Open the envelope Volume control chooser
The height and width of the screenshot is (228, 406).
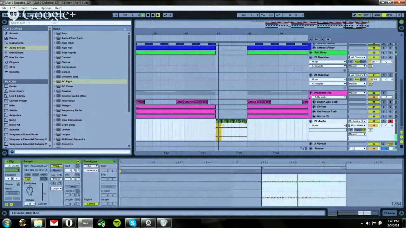point(91,170)
